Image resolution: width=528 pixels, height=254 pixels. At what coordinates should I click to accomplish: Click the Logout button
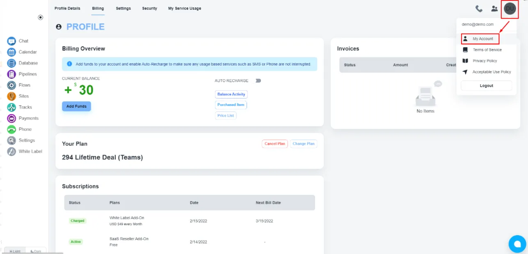(486, 86)
